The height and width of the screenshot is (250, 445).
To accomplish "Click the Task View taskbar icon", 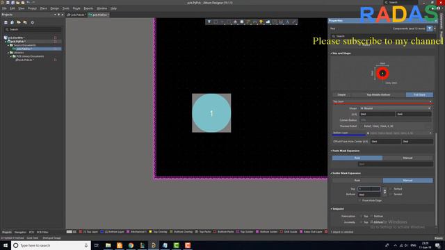I will coord(97,245).
